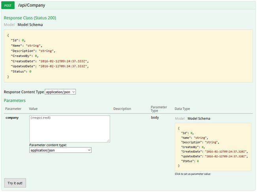This screenshot has height=192, width=257.
Task: Click the Data Type column header
Action: pos(182,109)
